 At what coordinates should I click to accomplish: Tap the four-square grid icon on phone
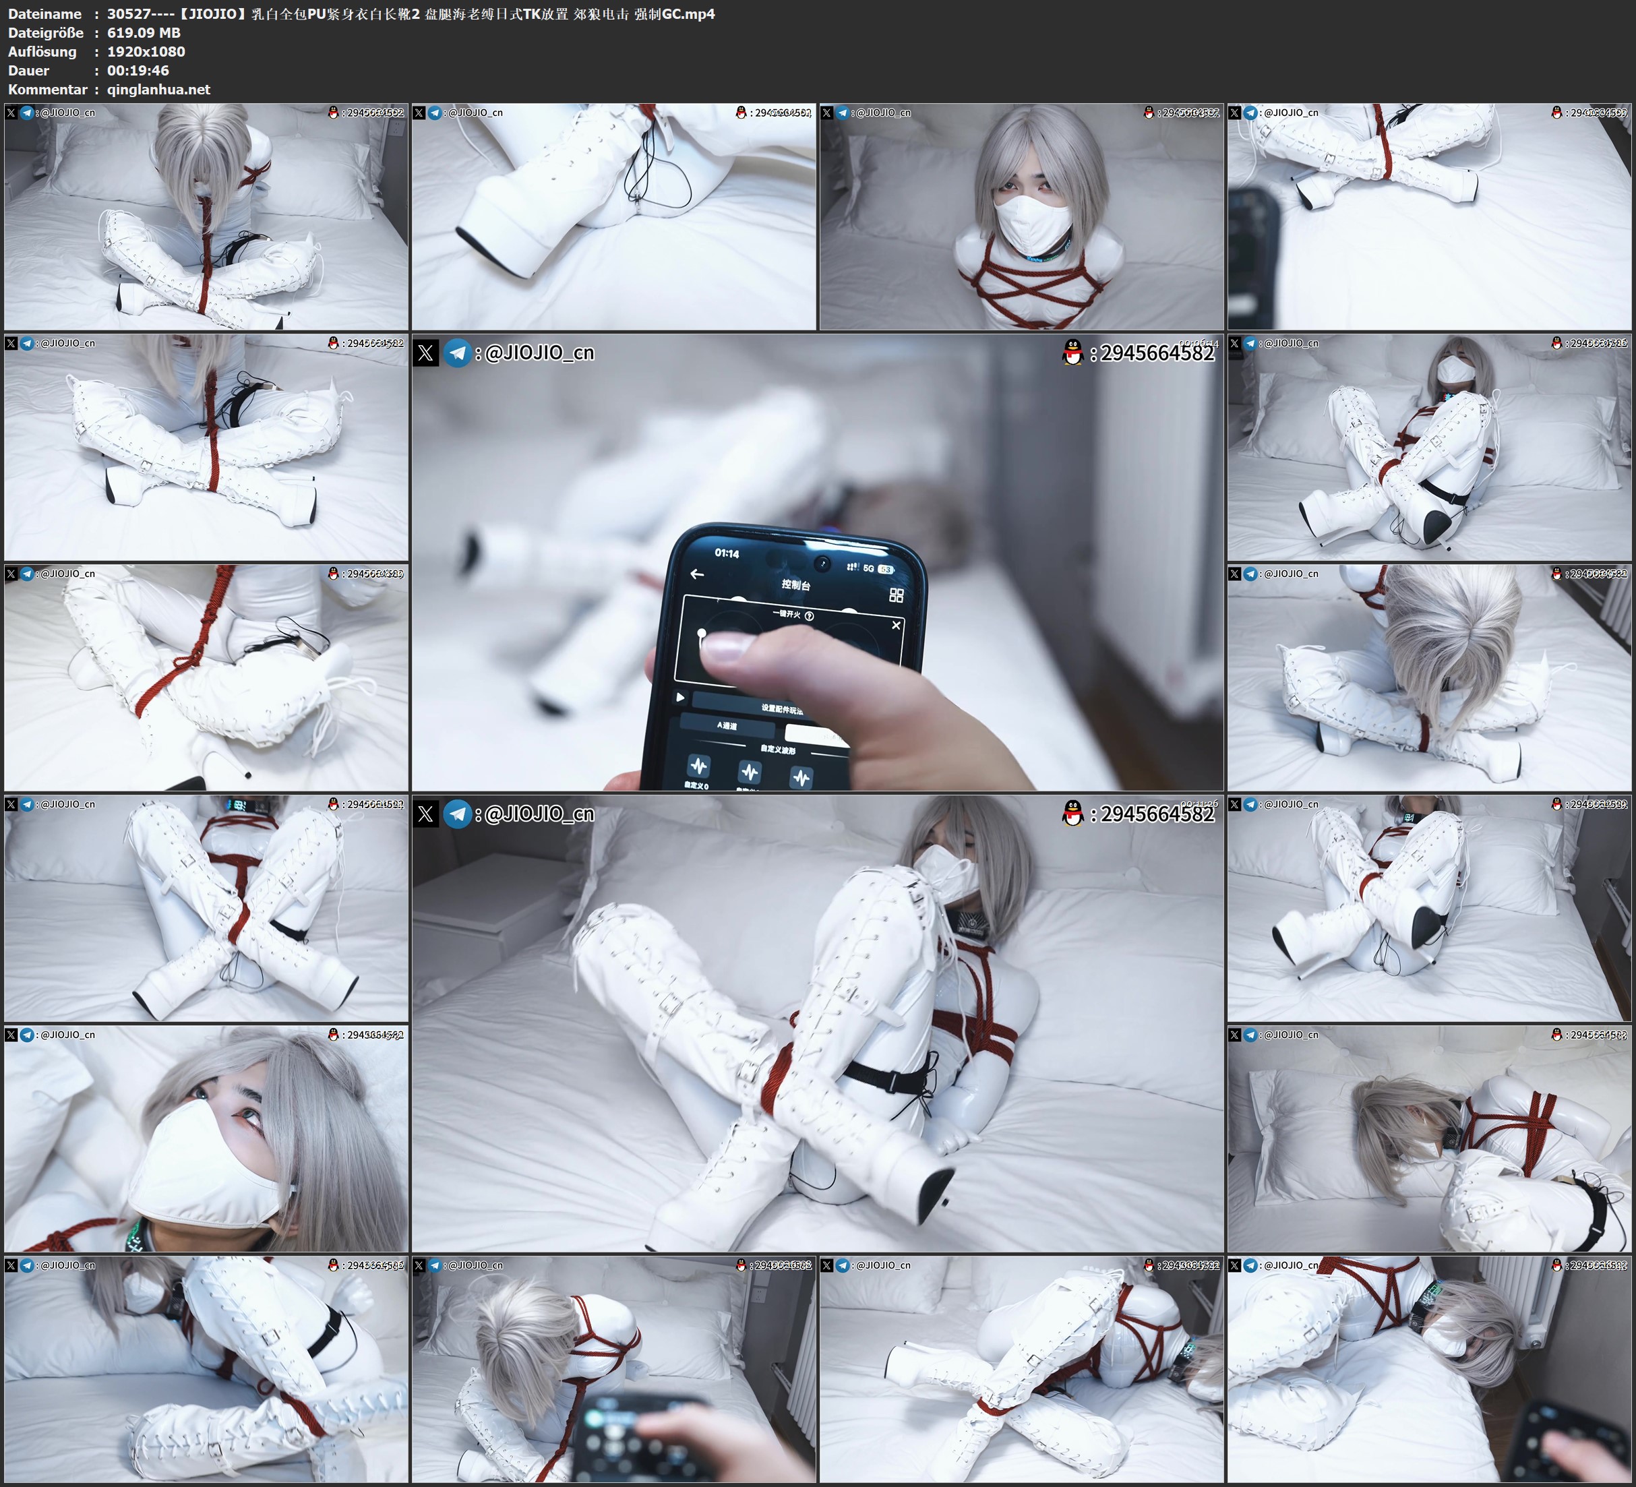pyautogui.click(x=896, y=595)
